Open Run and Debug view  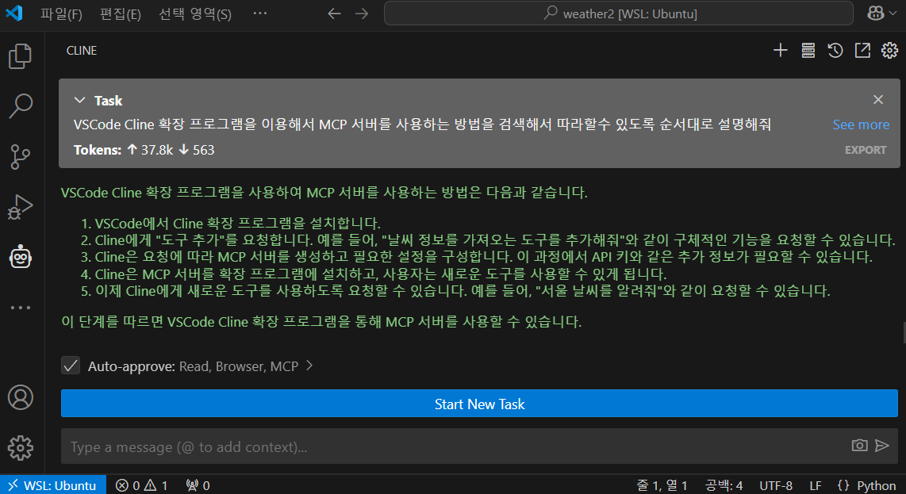20,207
